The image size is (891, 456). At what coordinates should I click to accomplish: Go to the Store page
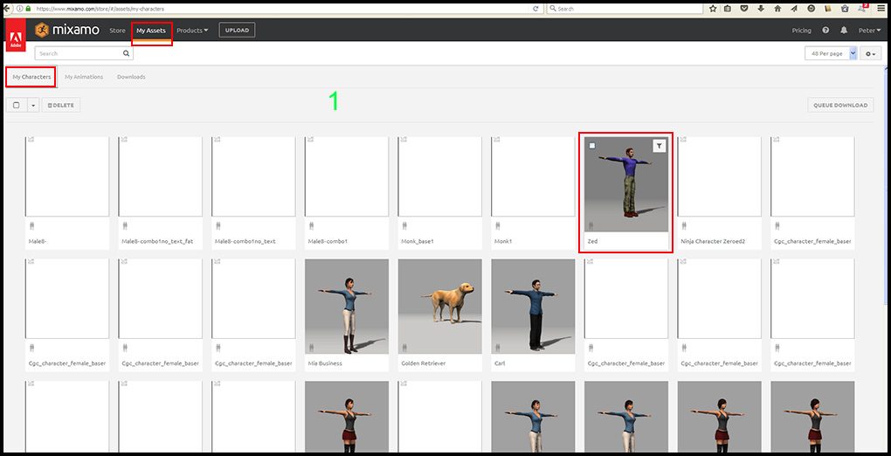point(118,30)
